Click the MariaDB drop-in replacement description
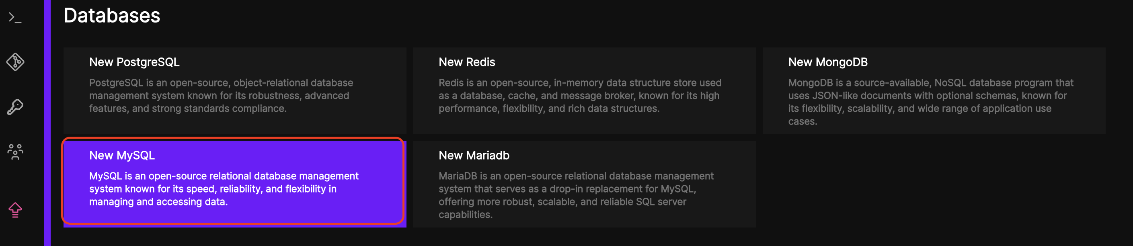 click(575, 195)
